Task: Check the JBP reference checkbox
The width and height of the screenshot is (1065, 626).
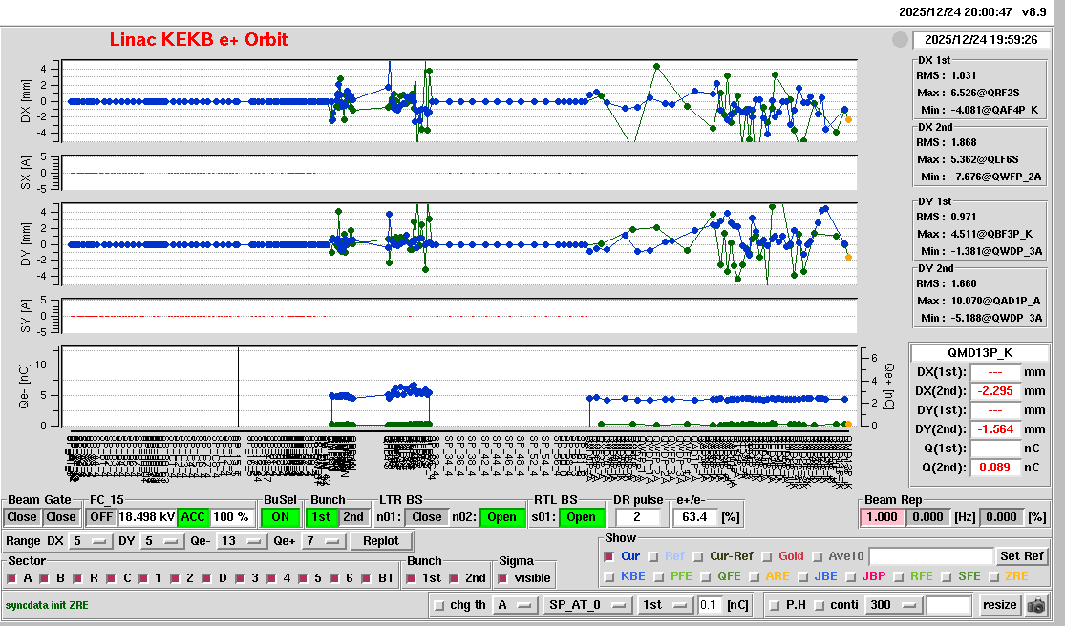Action: 850,576
